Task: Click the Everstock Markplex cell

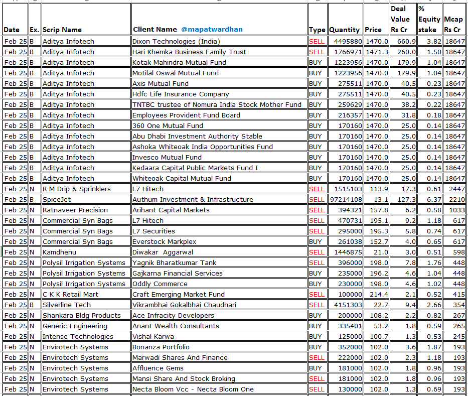Action: (x=219, y=241)
